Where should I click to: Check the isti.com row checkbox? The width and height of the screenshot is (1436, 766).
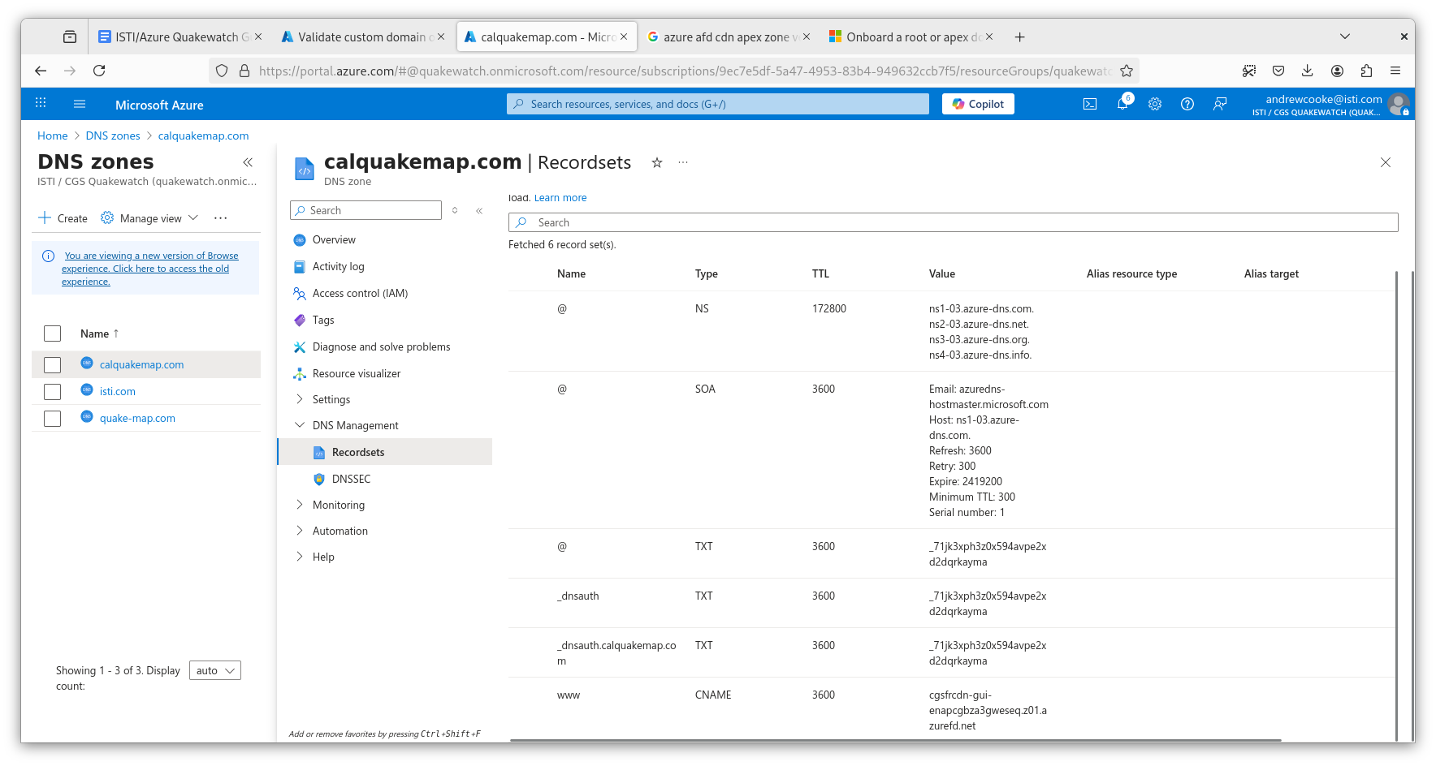pyautogui.click(x=52, y=392)
